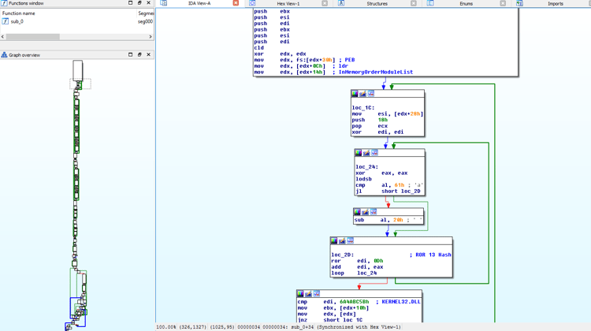
Task: Click the Imports tab icon
Action: coord(519,3)
